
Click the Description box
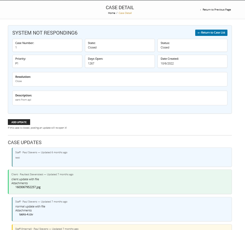click(120, 98)
